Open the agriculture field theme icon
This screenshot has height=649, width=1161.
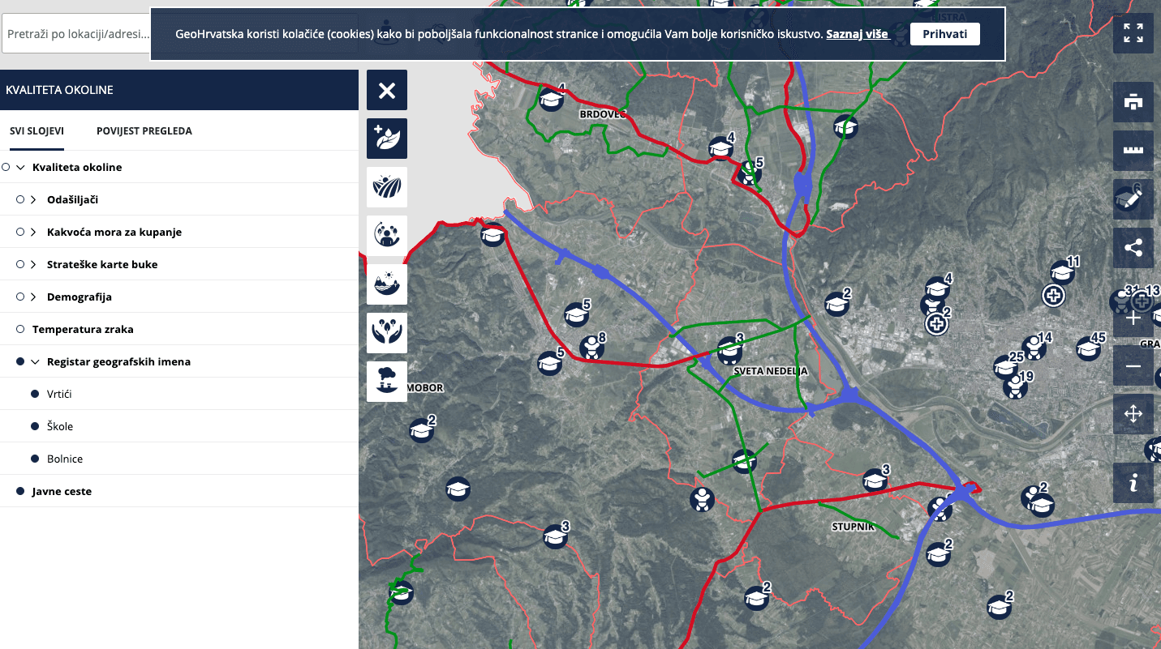coord(387,187)
